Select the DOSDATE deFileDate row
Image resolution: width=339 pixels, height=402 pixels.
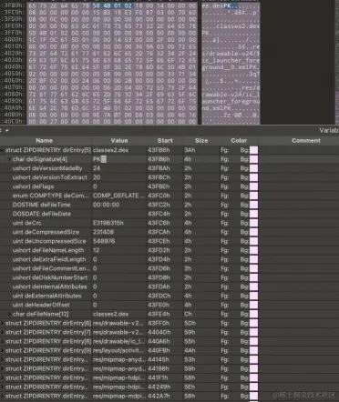point(169,214)
